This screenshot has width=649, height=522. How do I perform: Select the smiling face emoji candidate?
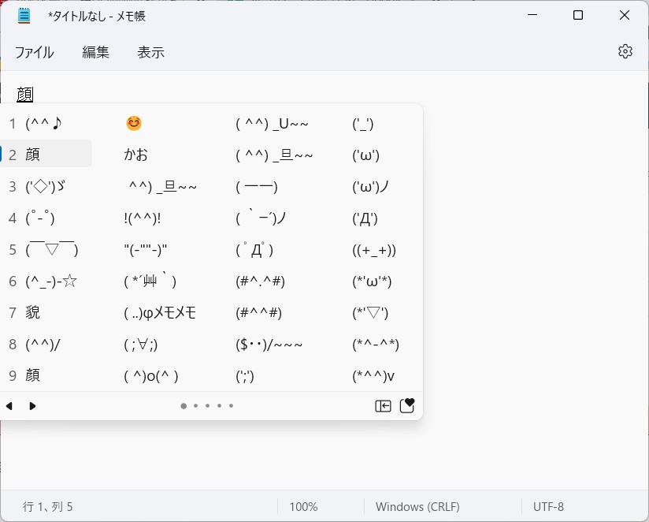click(133, 123)
